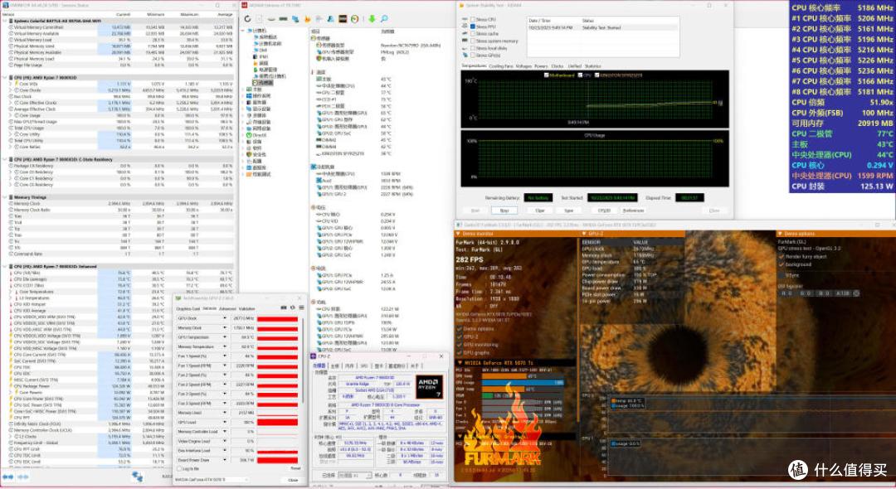This screenshot has height=489, width=896.
Task: Toggle Motherboard graph legend checkbox
Action: click(x=546, y=75)
